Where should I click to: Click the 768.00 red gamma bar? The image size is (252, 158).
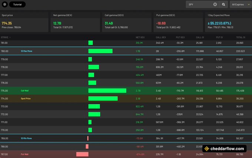click(x=87, y=146)
